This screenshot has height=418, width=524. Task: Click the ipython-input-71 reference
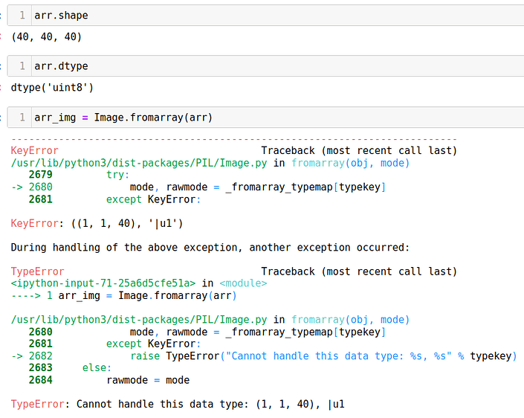[103, 283]
